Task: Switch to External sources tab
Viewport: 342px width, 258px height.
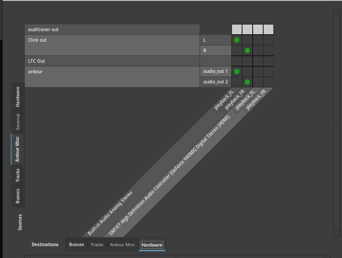Action: (x=18, y=122)
